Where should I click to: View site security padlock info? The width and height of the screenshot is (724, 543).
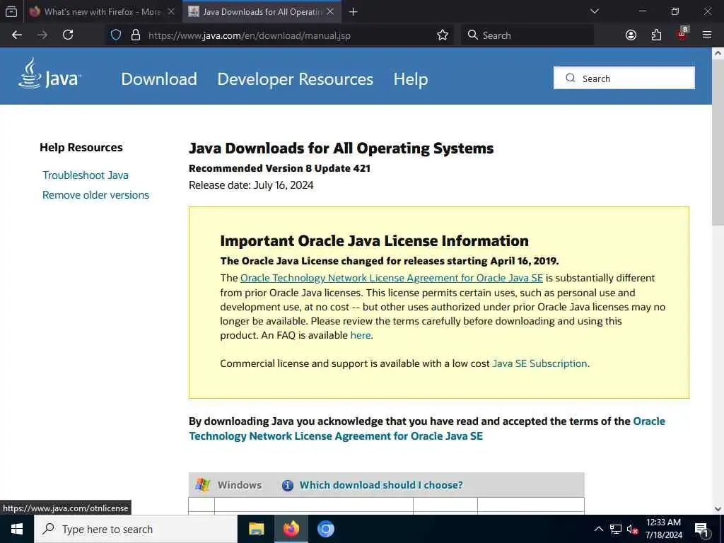pyautogui.click(x=136, y=35)
